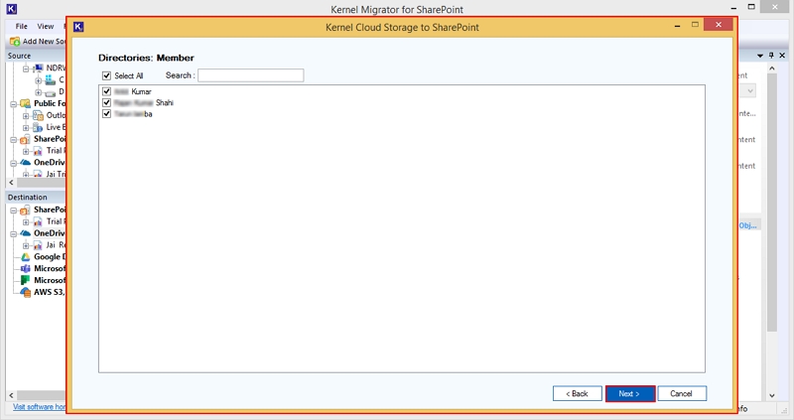Click the Jai site icon in the Destination panel
Image resolution: width=794 pixels, height=420 pixels.
(x=38, y=245)
